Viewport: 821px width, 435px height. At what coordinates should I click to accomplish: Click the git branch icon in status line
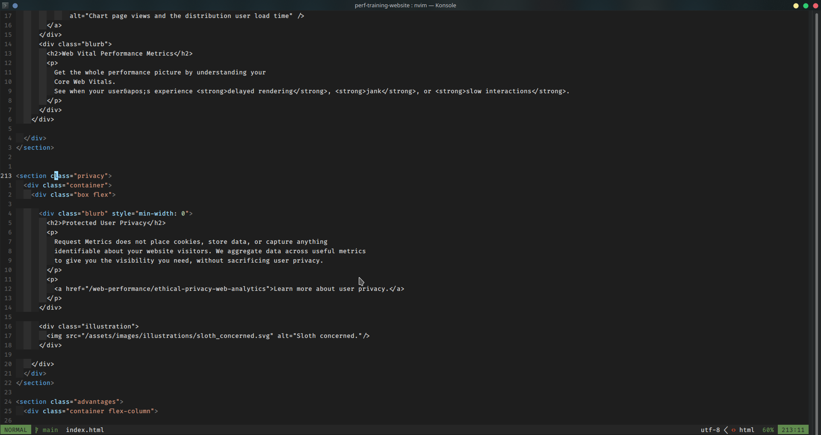coord(37,430)
